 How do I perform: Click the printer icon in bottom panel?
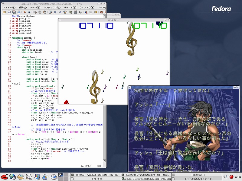pyautogui.click(x=53, y=176)
